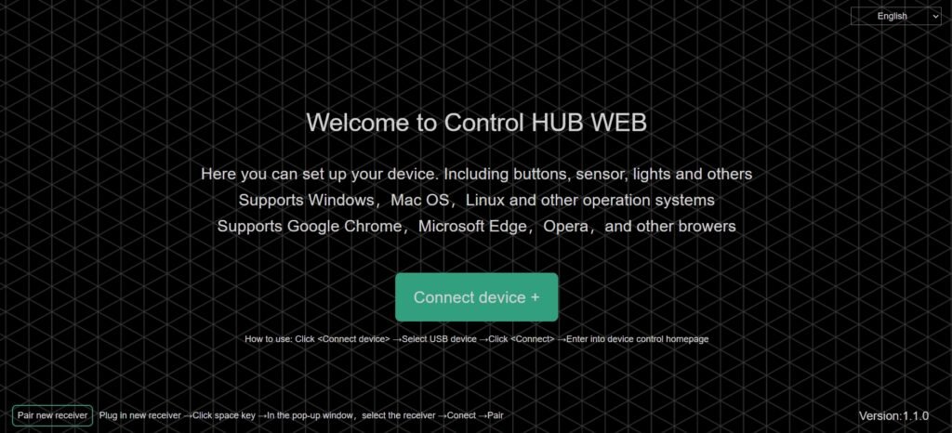Click the Connect device + button
This screenshot has width=952, height=433.
pyautogui.click(x=477, y=297)
